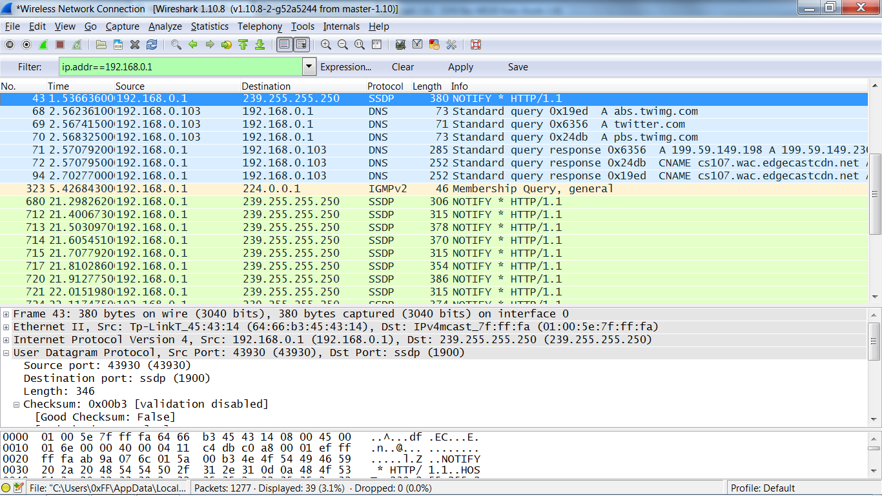Zoom out the main window text

click(343, 45)
